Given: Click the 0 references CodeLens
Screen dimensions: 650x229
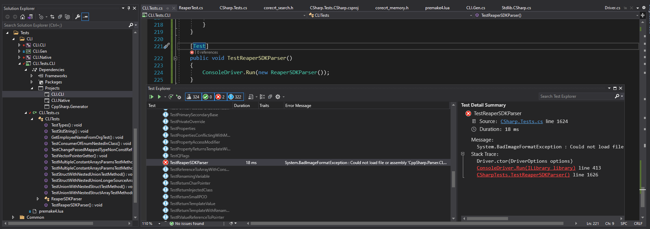Looking at the screenshot, I should pyautogui.click(x=207, y=52).
